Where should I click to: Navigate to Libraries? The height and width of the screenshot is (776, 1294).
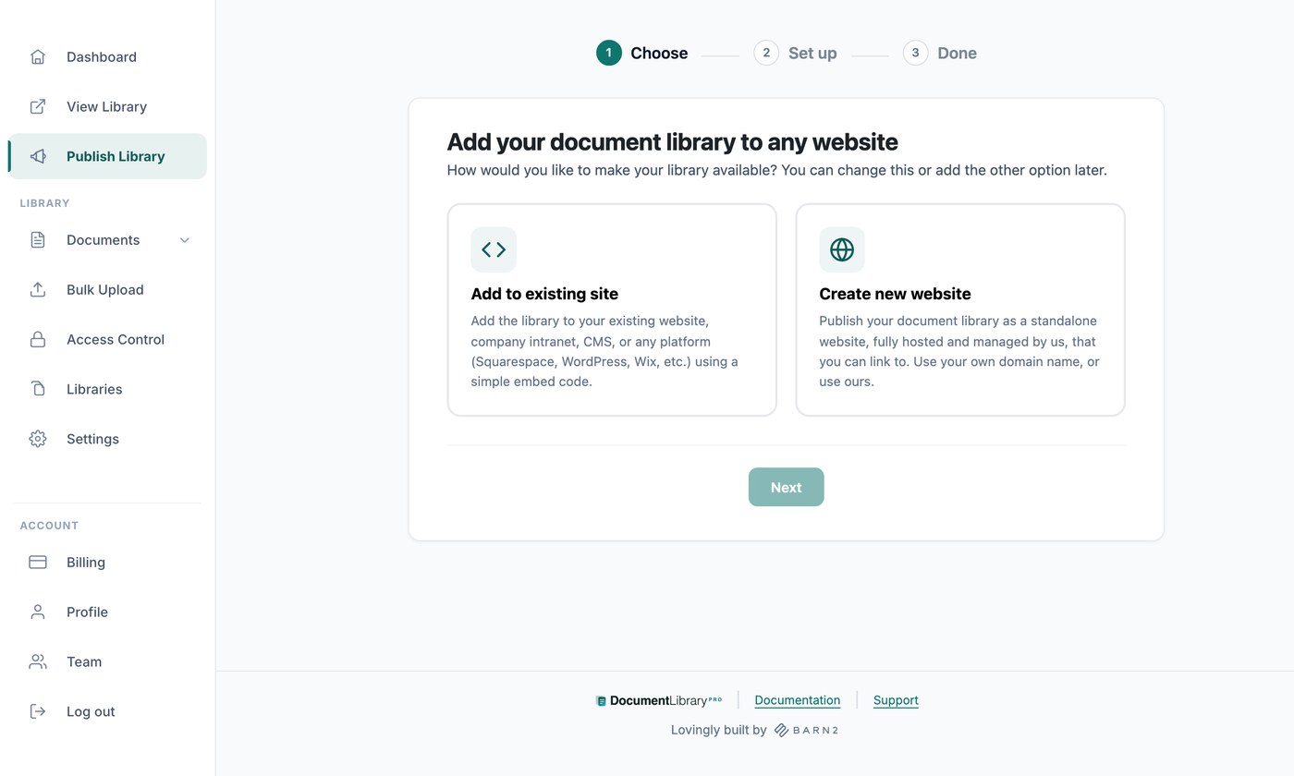pyautogui.click(x=107, y=390)
